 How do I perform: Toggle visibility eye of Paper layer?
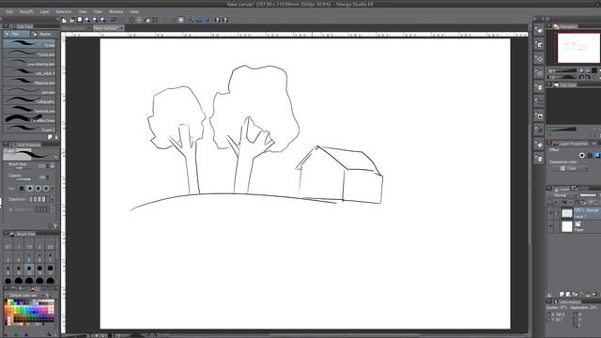pos(551,227)
